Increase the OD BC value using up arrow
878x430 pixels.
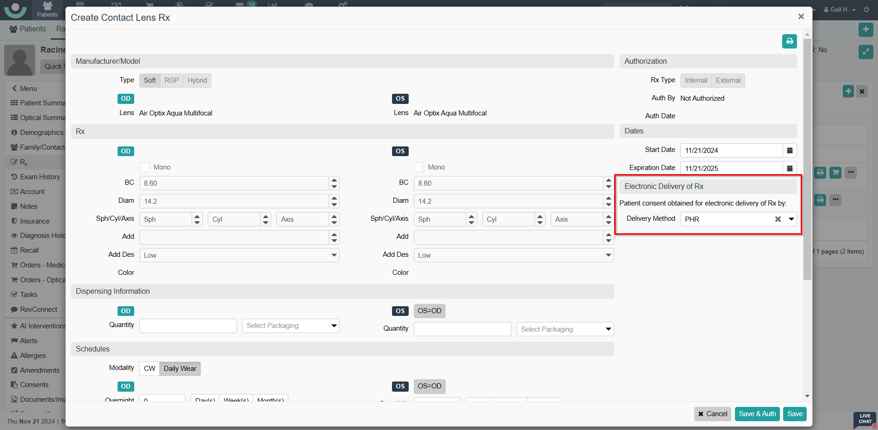click(x=334, y=180)
